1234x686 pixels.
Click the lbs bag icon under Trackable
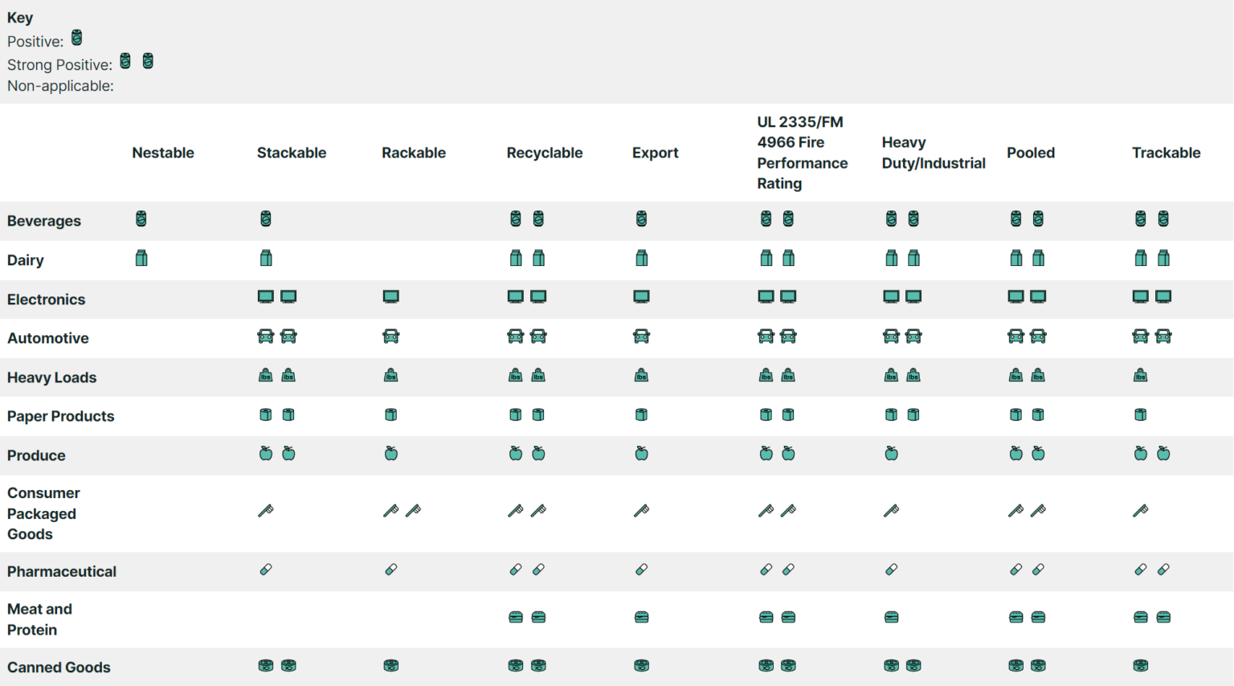coord(1140,374)
